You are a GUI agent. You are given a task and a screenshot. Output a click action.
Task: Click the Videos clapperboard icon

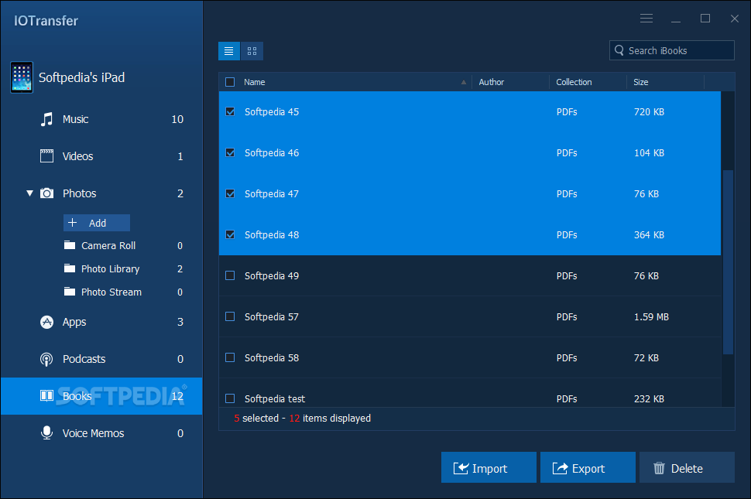point(46,156)
